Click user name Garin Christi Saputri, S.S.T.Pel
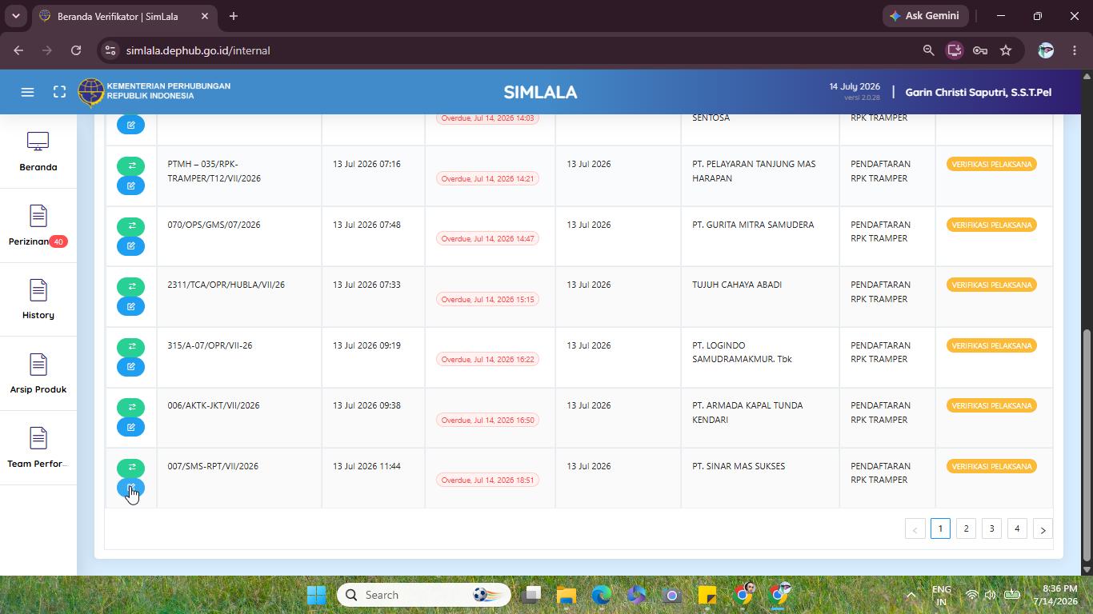The width and height of the screenshot is (1093, 614). [x=978, y=92]
